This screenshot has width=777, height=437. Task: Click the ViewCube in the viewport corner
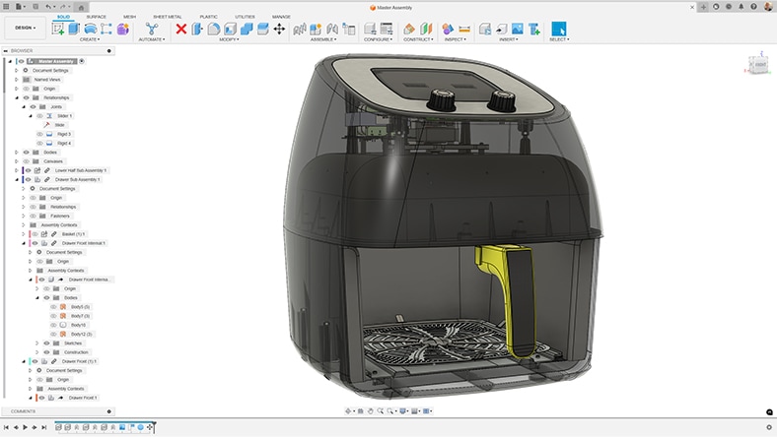756,67
